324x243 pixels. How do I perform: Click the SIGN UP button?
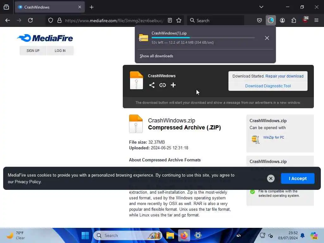33,51
